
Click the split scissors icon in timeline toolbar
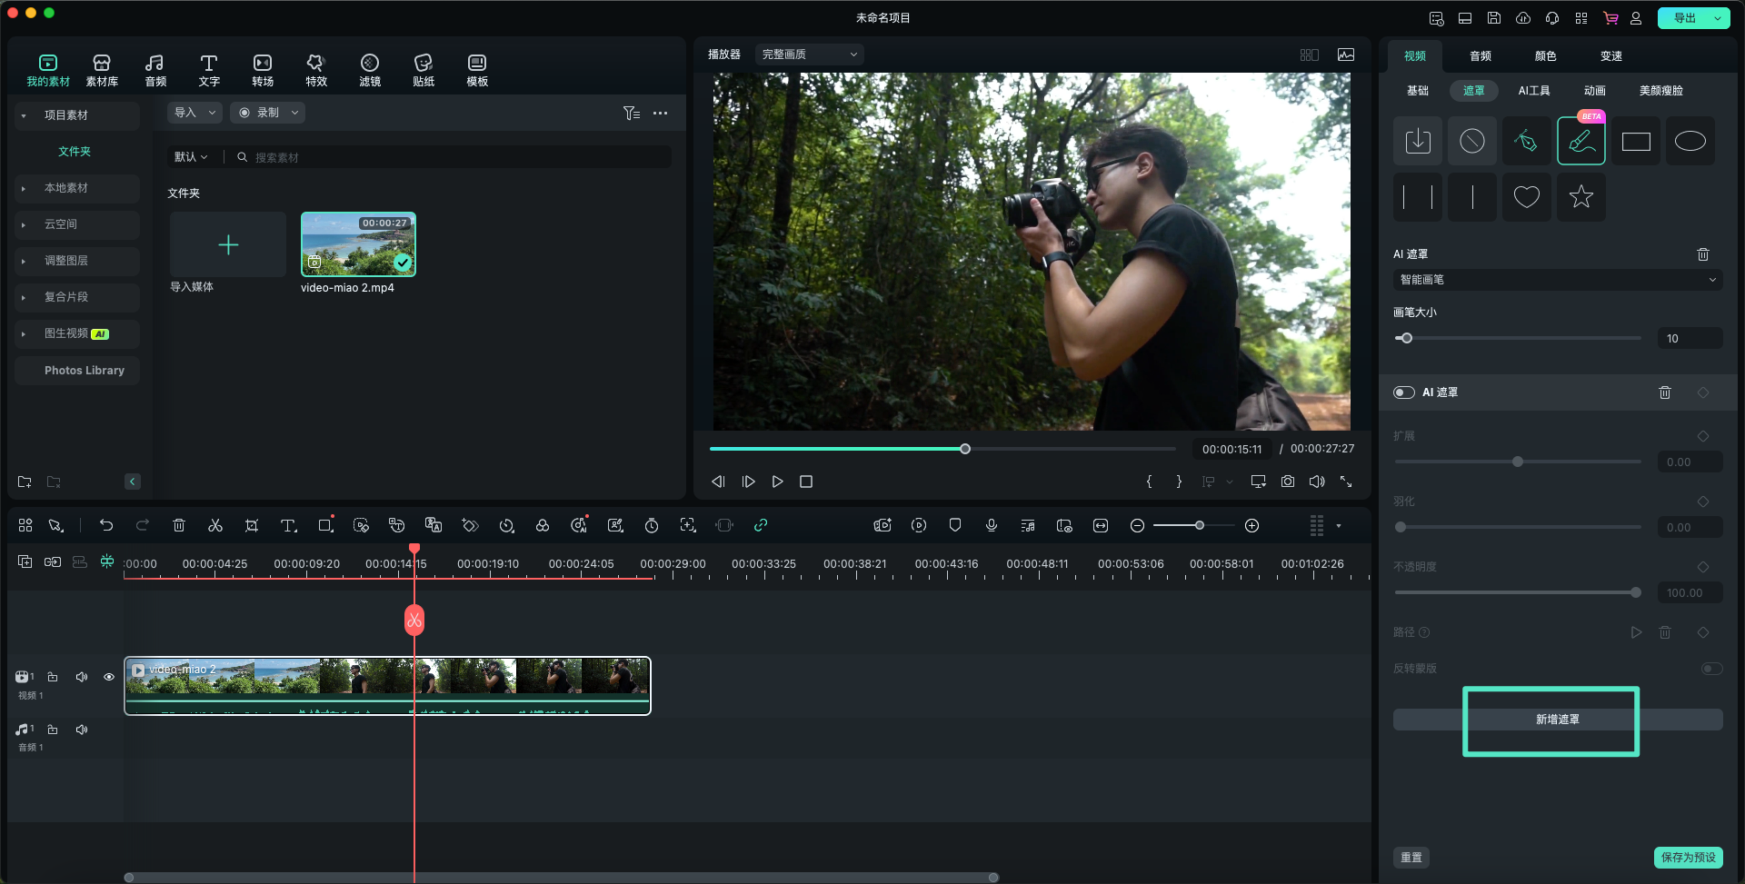(x=215, y=526)
